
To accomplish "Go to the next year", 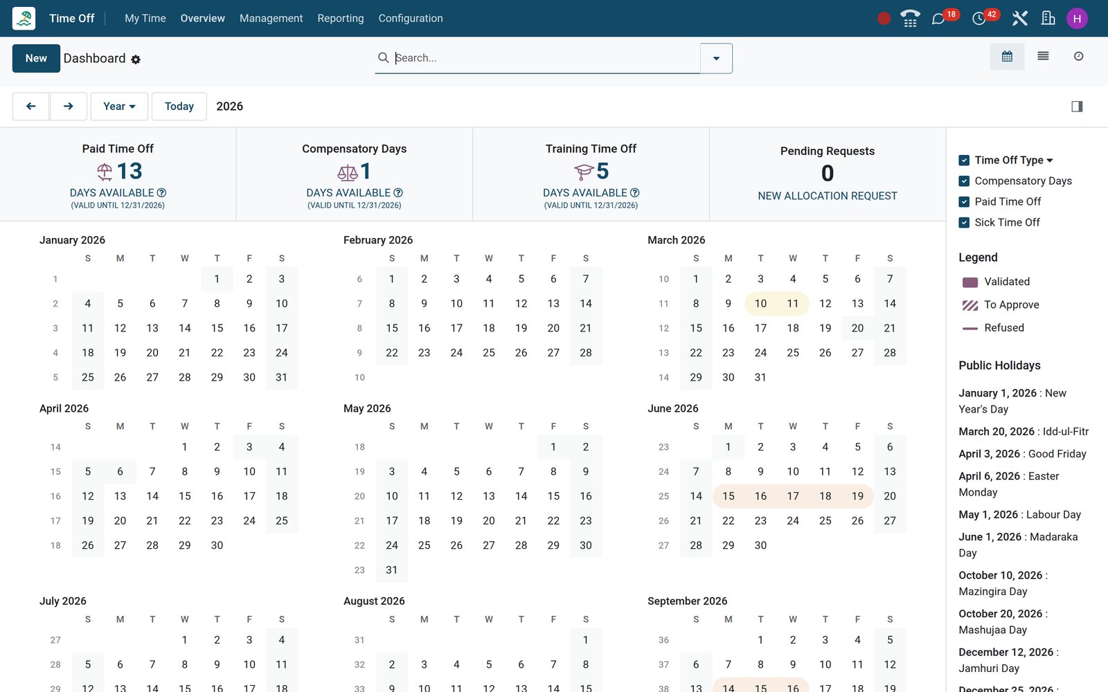I will [x=69, y=107].
